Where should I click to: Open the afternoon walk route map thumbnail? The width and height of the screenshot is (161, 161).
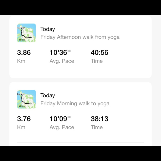pos(26,33)
